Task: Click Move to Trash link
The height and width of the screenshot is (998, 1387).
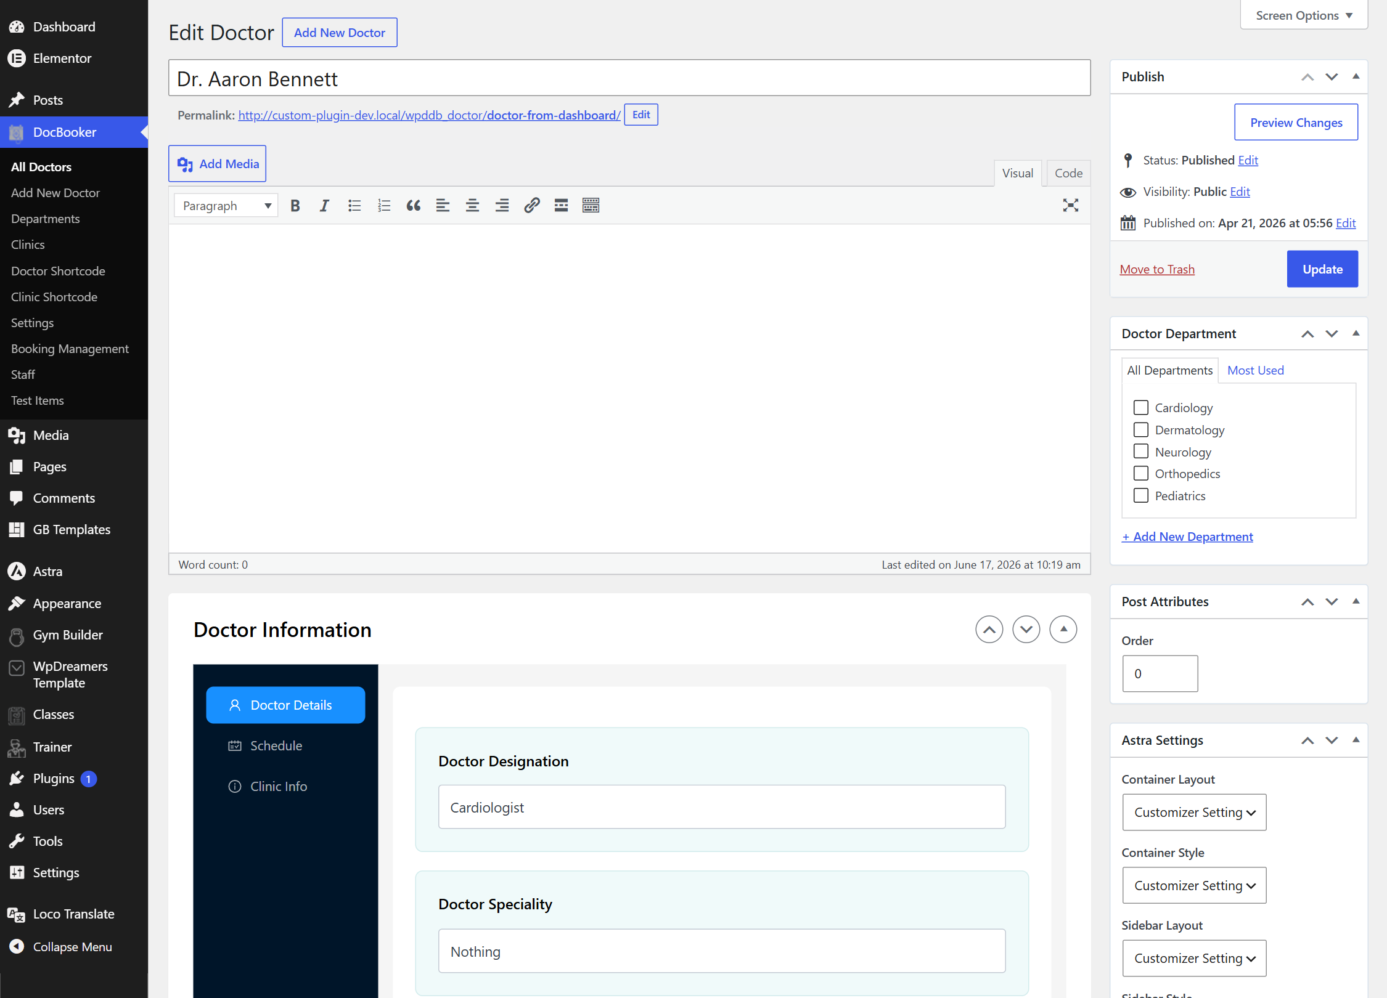Action: coord(1157,270)
